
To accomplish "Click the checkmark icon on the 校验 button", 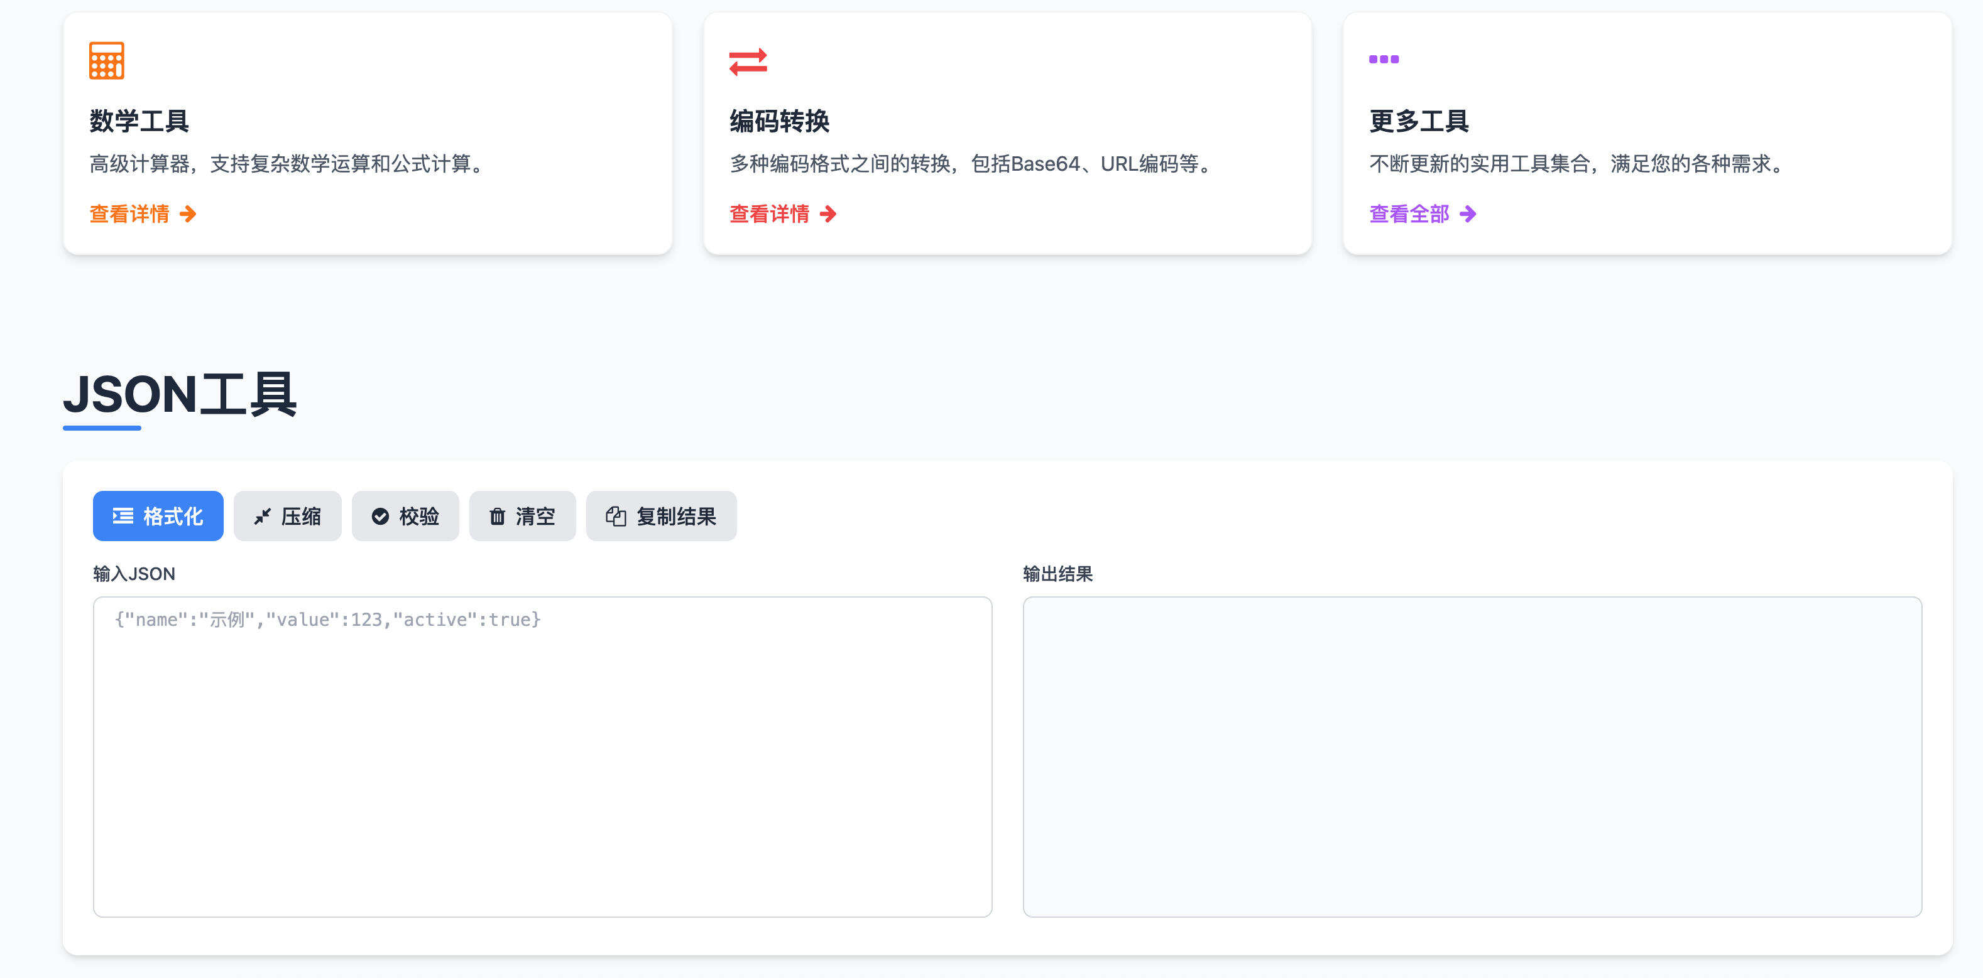I will click(380, 516).
